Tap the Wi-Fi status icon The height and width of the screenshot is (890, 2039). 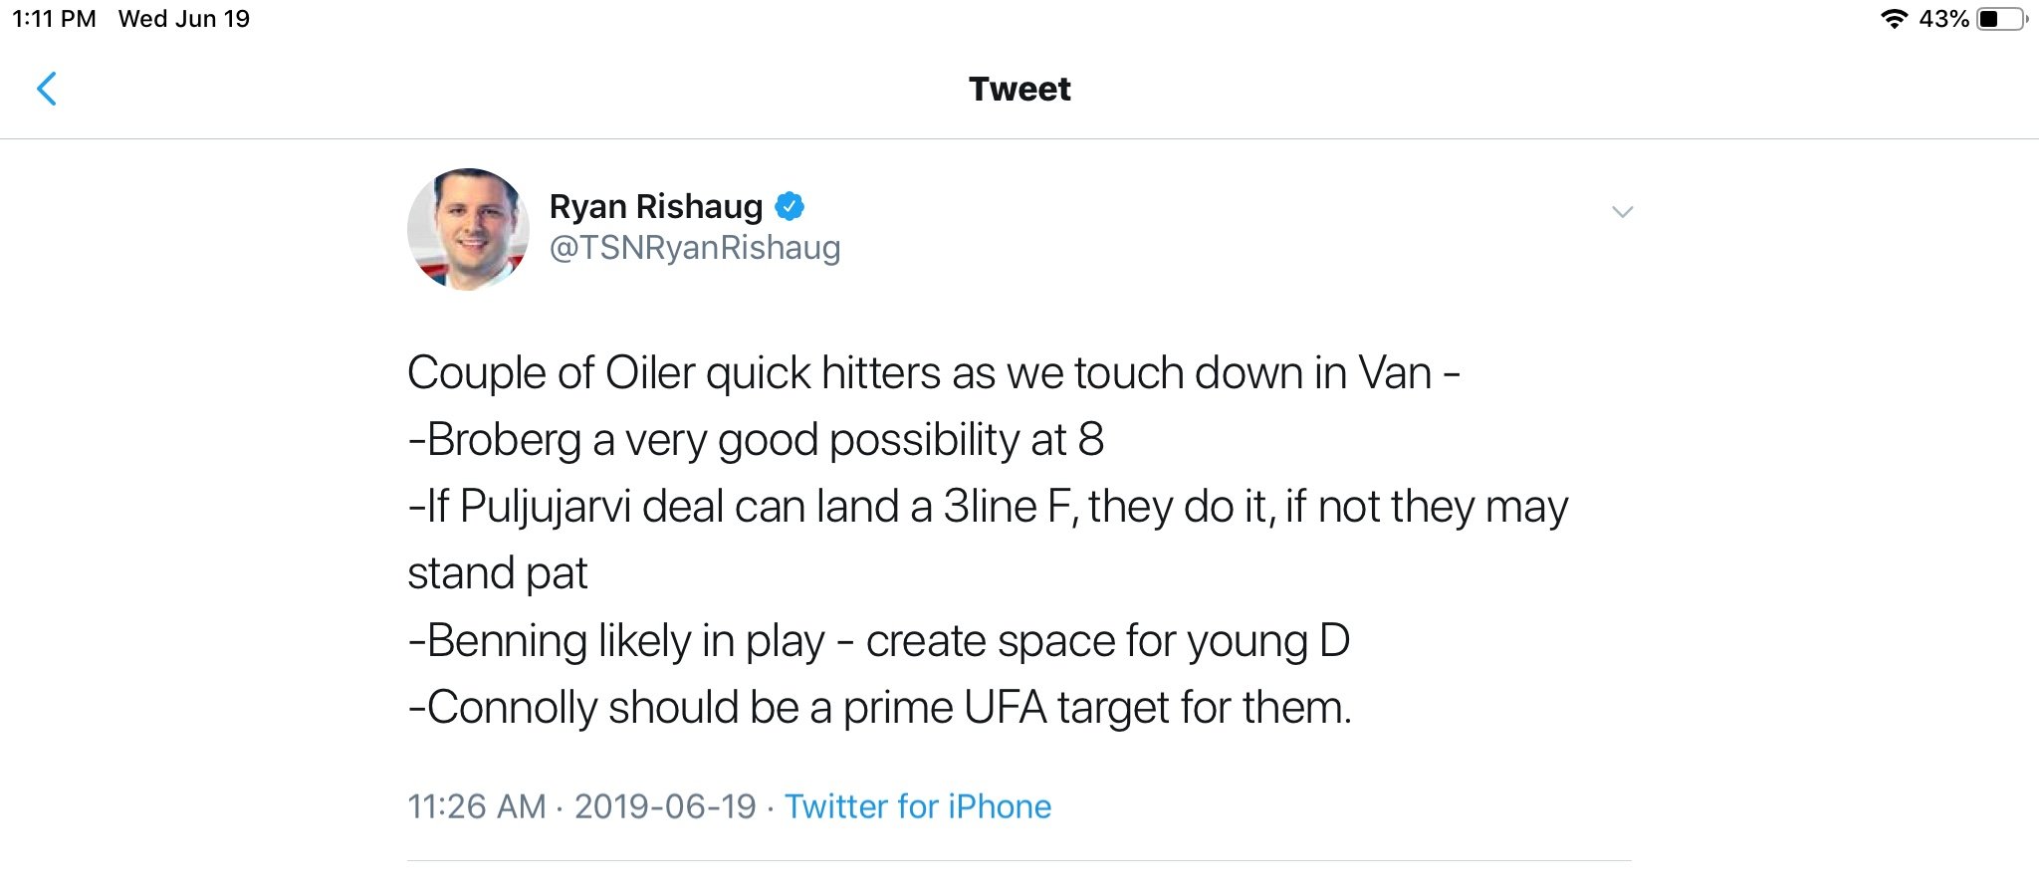pyautogui.click(x=1893, y=19)
